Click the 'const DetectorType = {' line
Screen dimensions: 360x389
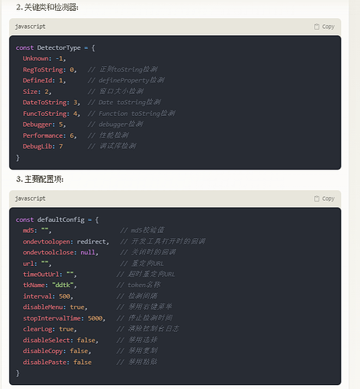(x=55, y=48)
